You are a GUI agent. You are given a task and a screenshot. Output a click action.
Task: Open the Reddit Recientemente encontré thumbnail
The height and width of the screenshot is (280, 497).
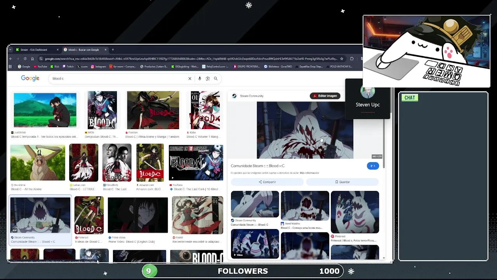(x=198, y=215)
